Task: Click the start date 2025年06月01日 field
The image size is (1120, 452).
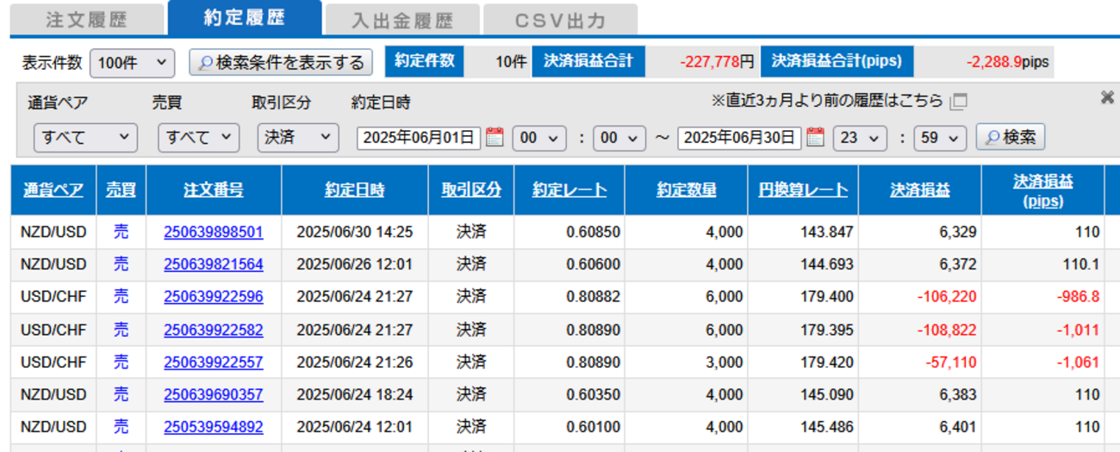Action: click(418, 138)
